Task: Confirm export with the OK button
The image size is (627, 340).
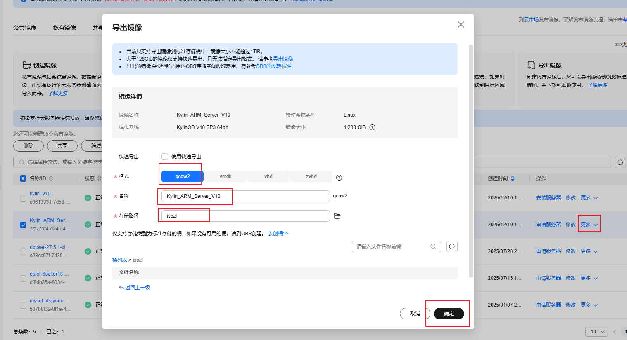Action: click(x=449, y=314)
